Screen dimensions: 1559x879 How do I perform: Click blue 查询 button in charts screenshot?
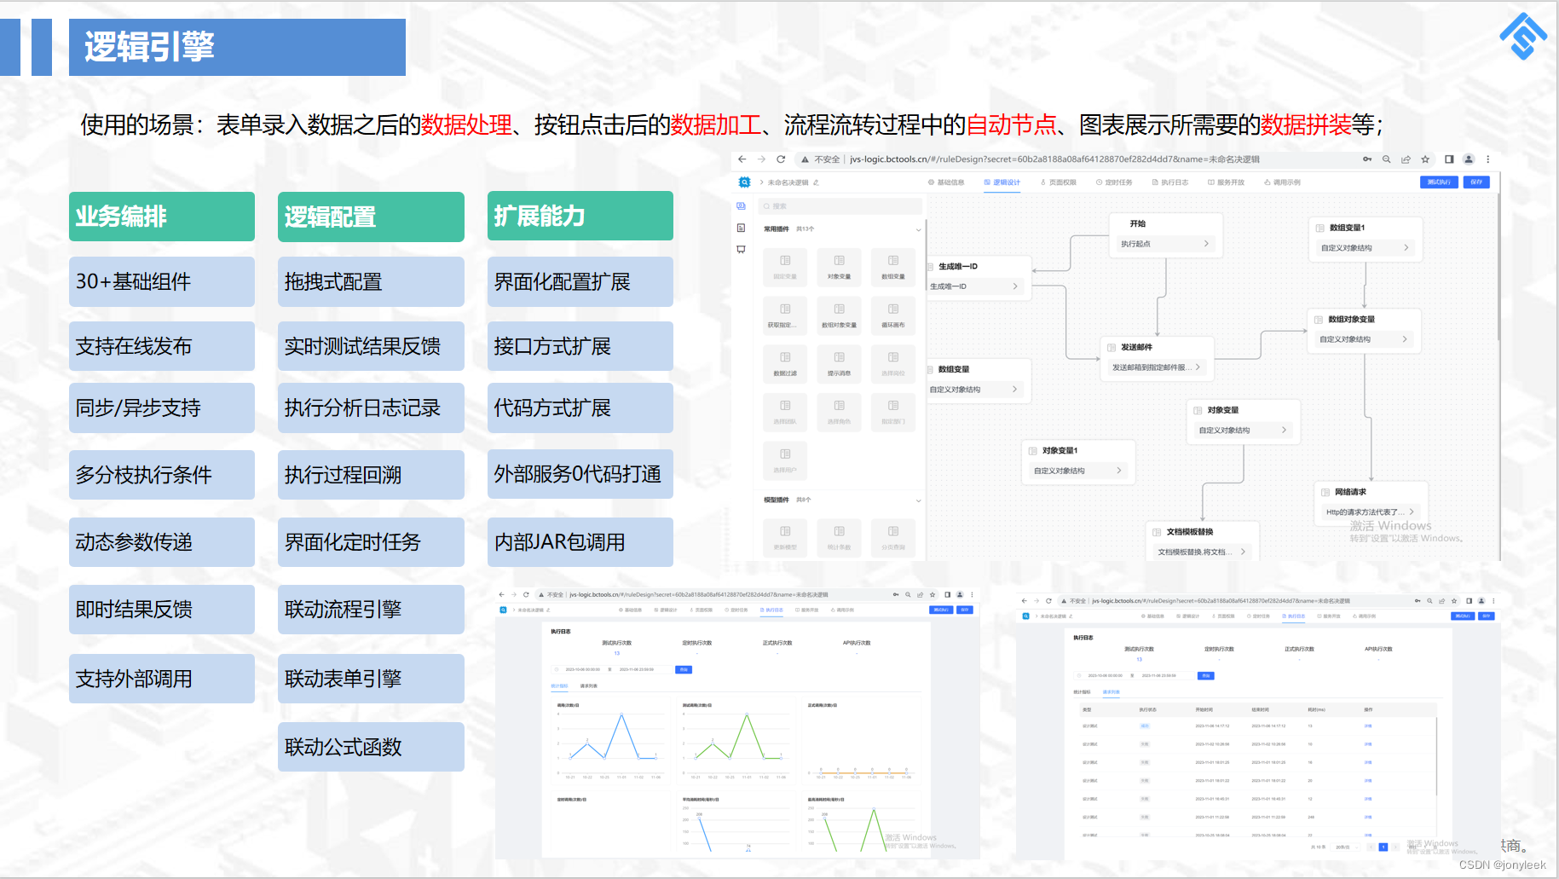point(684,670)
